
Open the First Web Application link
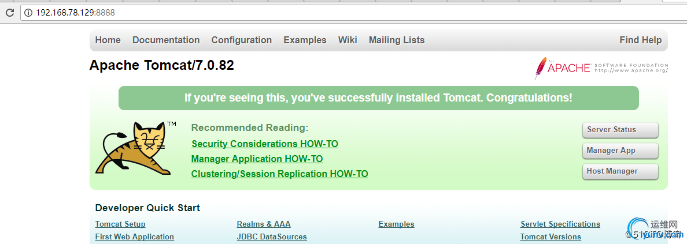[135, 237]
